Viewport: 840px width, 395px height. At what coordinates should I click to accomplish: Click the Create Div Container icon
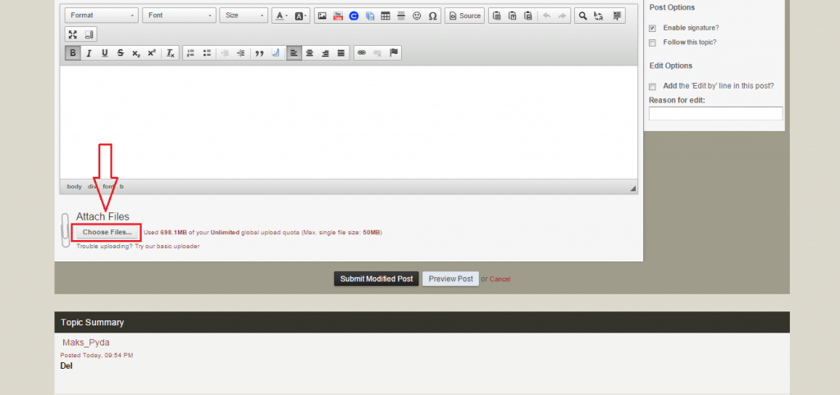(x=276, y=52)
